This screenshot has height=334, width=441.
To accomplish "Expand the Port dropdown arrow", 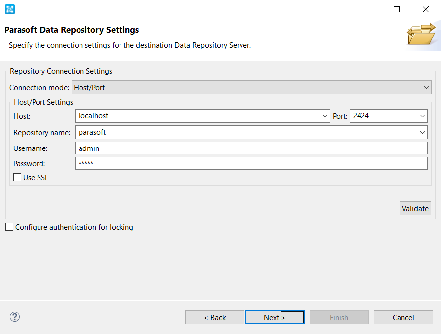I will (422, 116).
